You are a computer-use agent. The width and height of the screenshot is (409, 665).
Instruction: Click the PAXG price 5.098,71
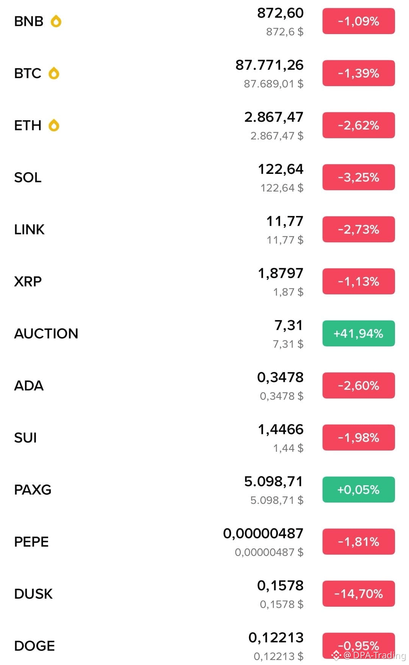274,481
